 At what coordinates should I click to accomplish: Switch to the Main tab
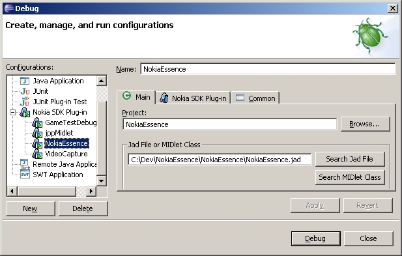(136, 97)
